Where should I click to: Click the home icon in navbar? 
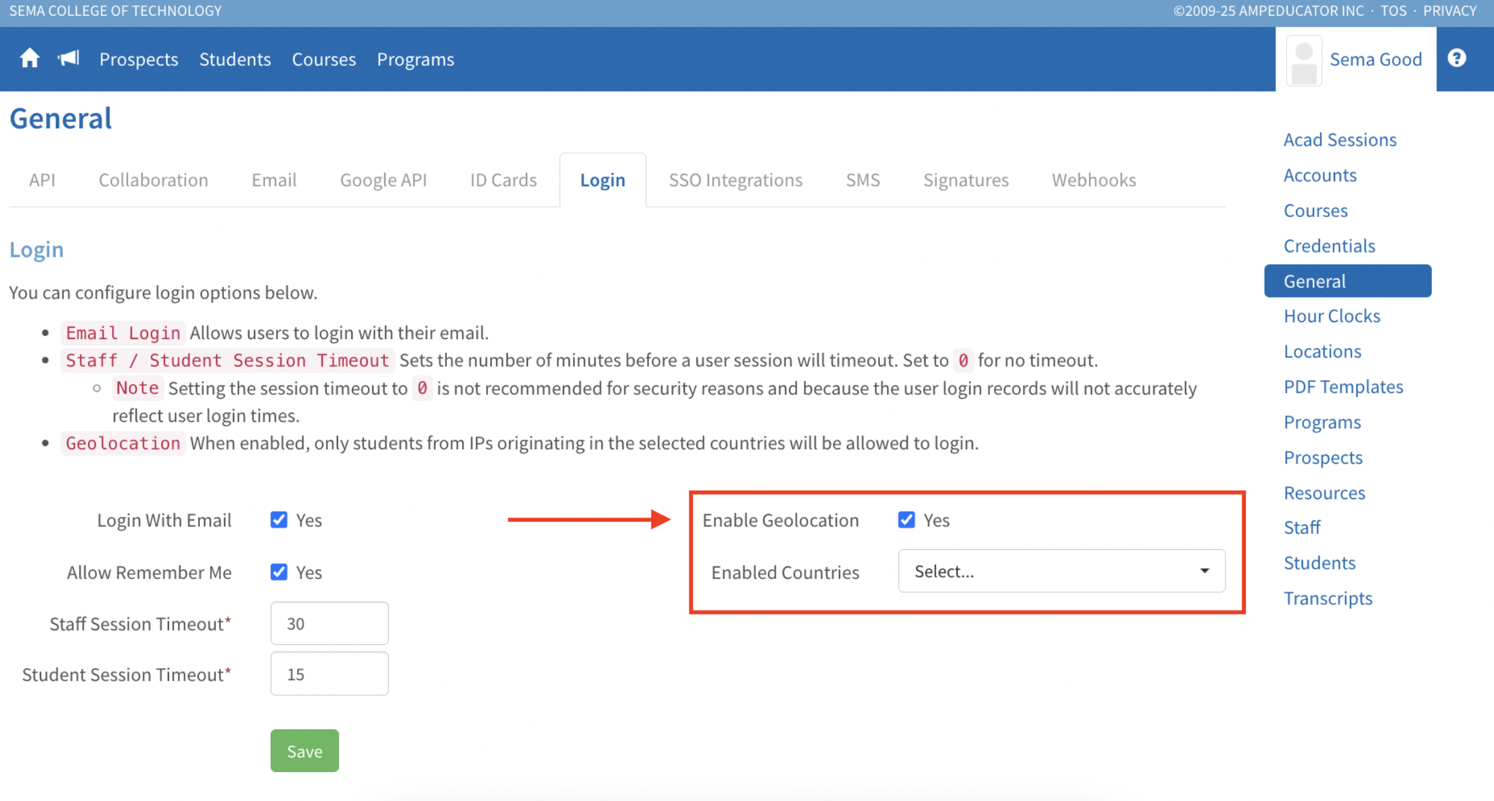(x=29, y=59)
